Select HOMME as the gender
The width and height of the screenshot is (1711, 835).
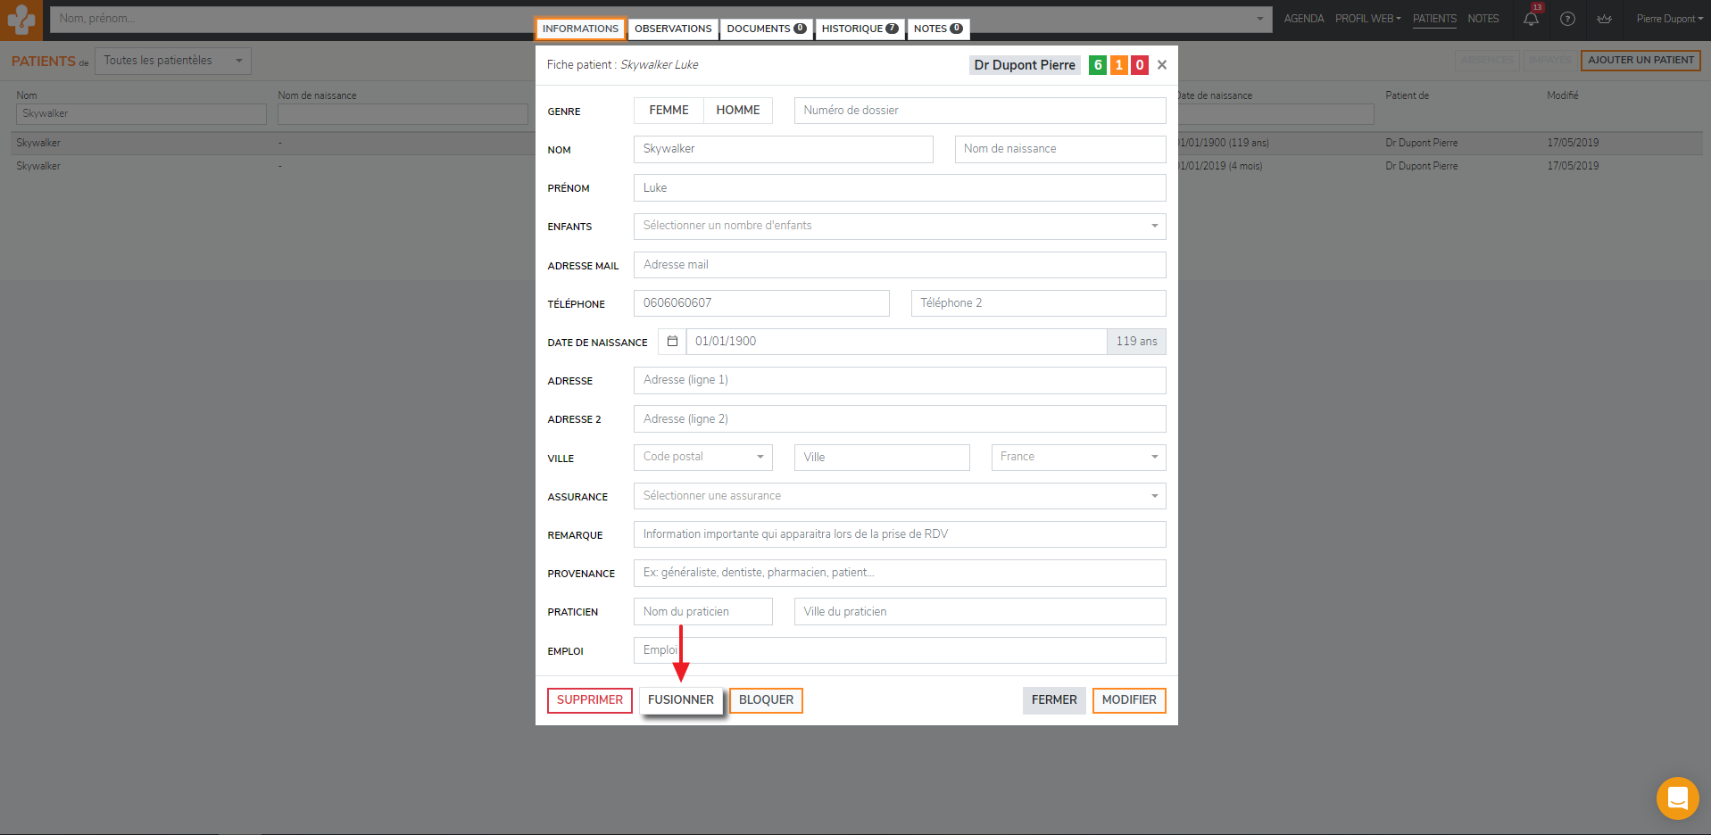(x=738, y=111)
